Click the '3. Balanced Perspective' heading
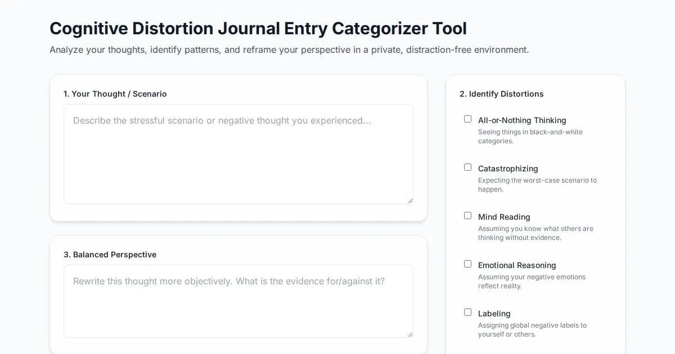This screenshot has width=675, height=354. pyautogui.click(x=110, y=255)
